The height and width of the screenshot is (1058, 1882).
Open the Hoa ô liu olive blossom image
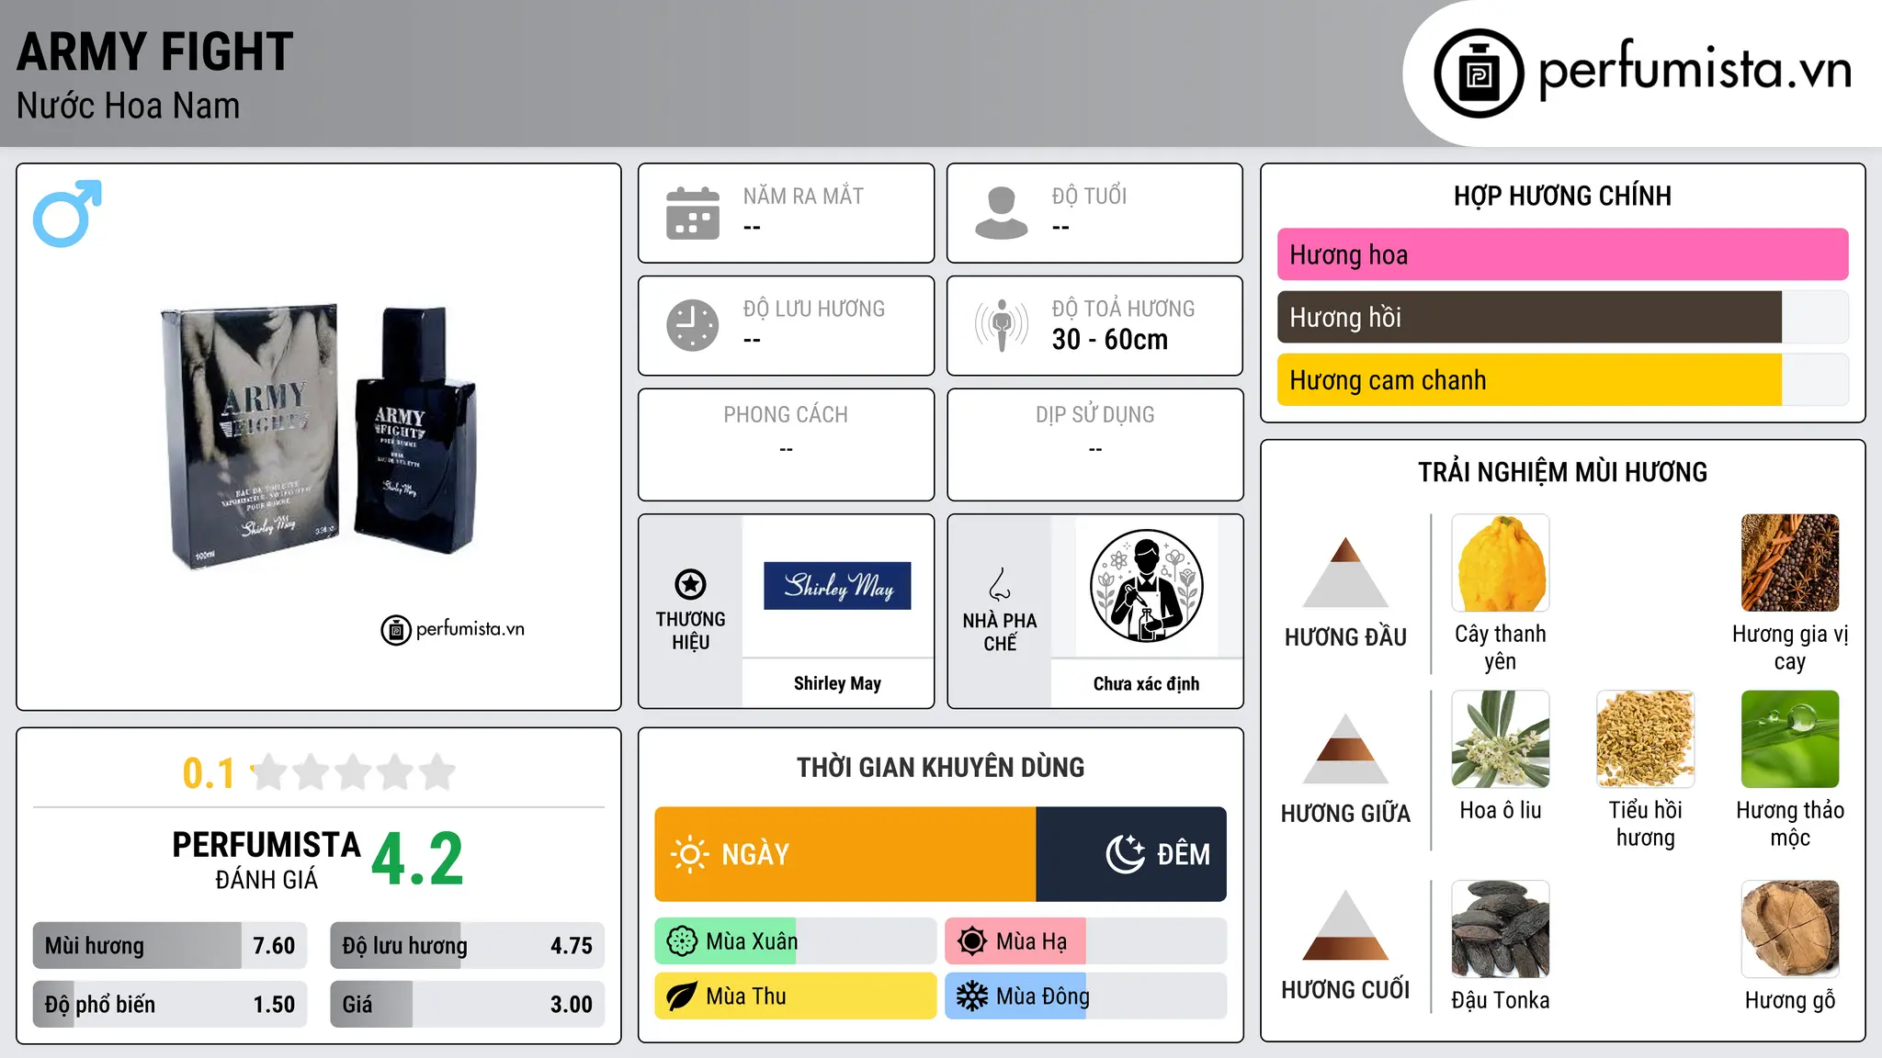(1501, 739)
